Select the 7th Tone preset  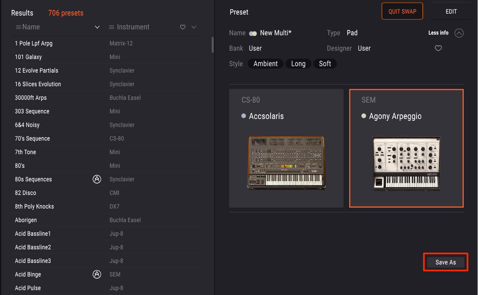click(106, 152)
